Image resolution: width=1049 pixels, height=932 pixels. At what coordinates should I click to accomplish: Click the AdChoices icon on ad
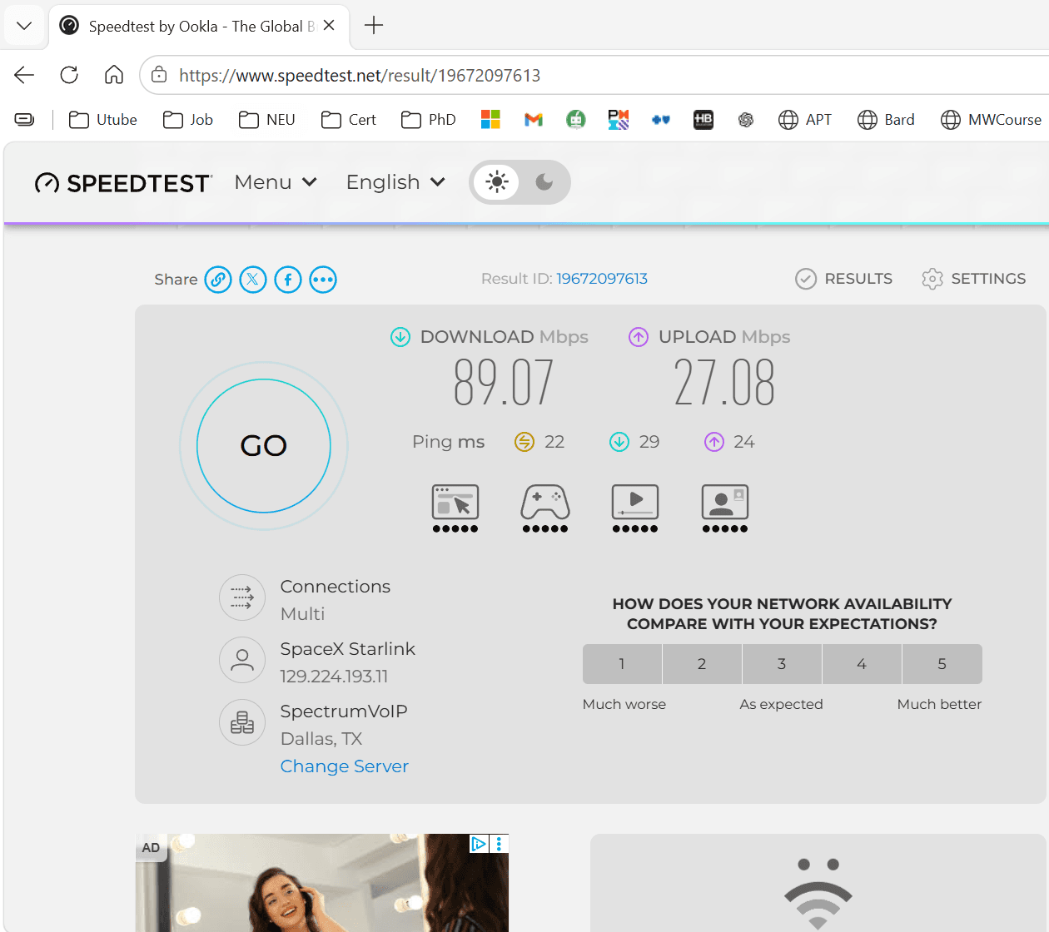coord(479,844)
